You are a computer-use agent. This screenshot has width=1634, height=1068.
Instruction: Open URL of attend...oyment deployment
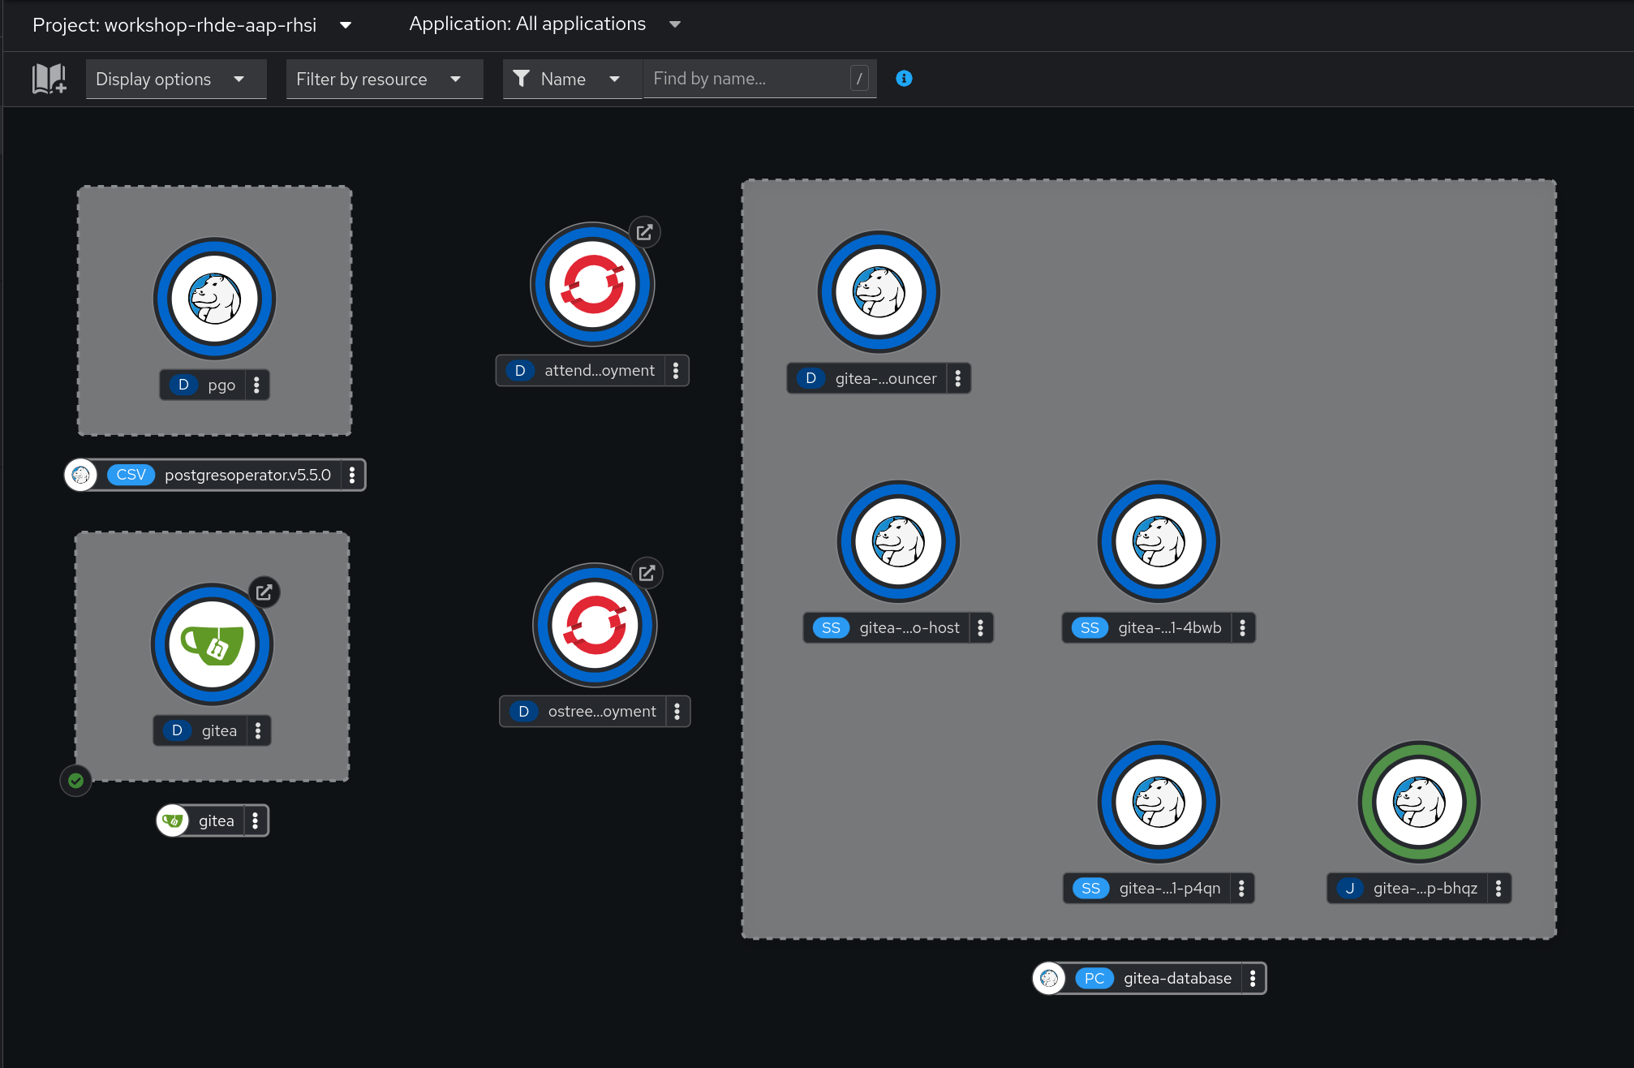pos(645,233)
